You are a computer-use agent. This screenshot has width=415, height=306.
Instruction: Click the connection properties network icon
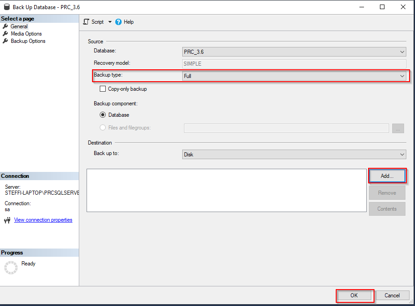pos(7,220)
